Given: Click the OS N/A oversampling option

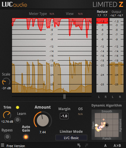Looking at the screenshot, I should pyautogui.click(x=80, y=114).
